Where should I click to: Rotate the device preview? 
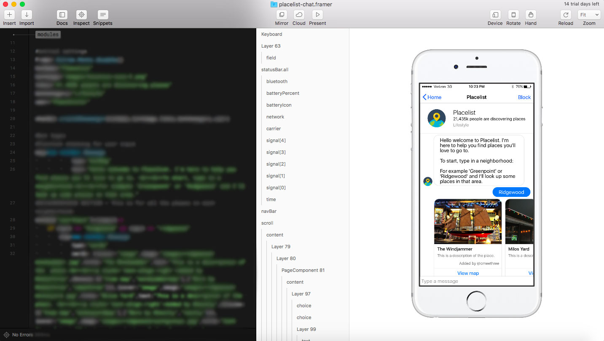tap(513, 15)
